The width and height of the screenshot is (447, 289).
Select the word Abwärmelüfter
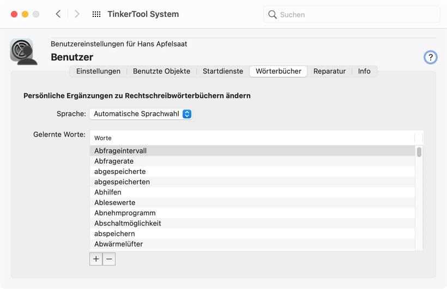coord(252,244)
